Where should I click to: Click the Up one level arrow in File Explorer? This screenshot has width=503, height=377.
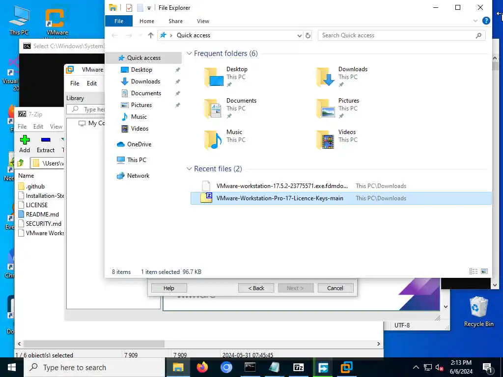click(x=150, y=35)
